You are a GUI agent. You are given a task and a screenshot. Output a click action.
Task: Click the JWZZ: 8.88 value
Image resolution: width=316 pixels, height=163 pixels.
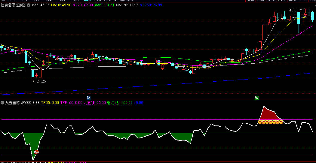tap(30, 103)
